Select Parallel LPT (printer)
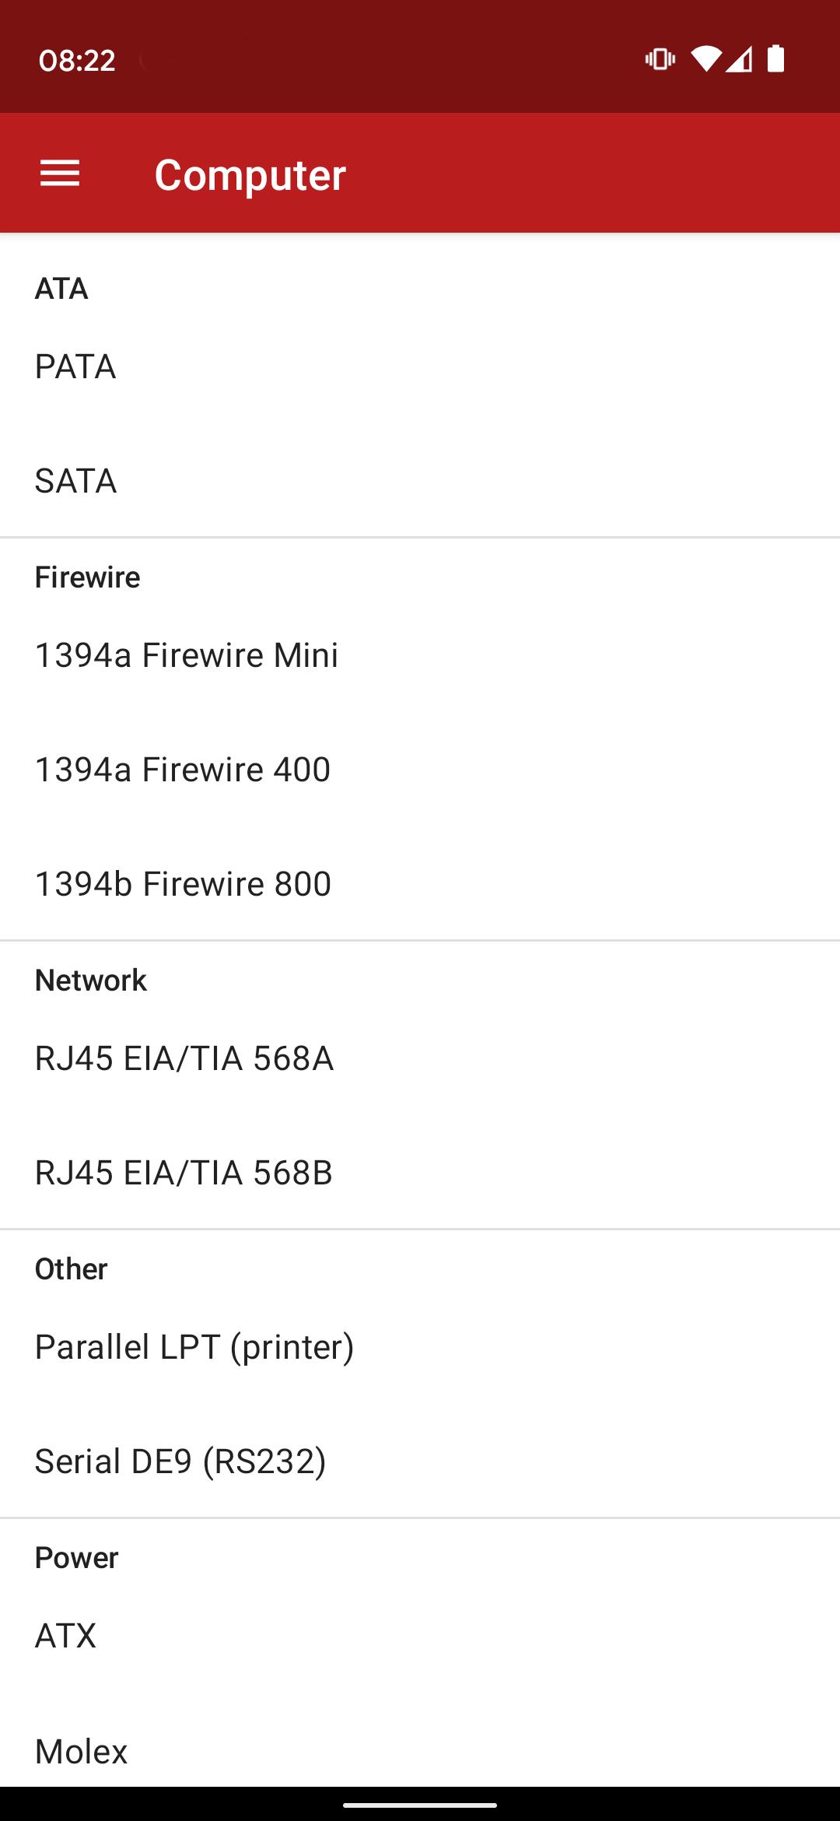 [x=420, y=1347]
